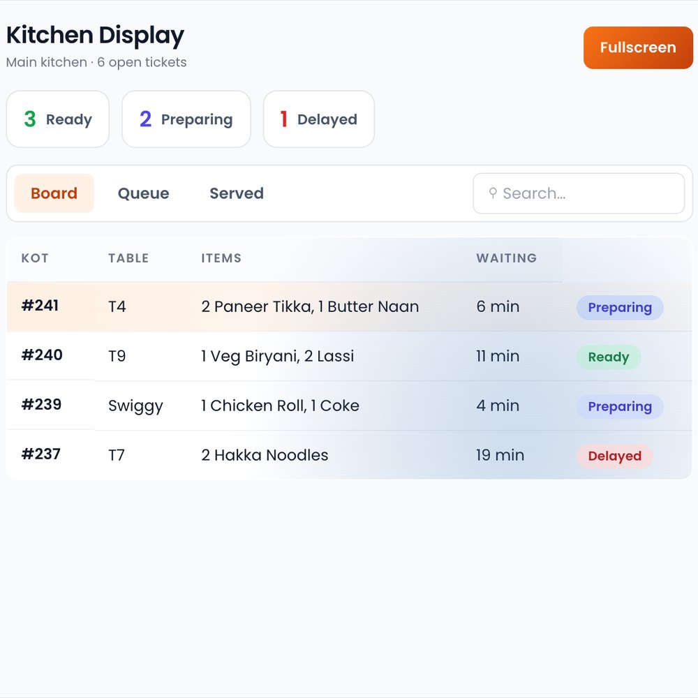Click the '11 min' waiting time
Screen dimensions: 698x698
[x=498, y=356]
